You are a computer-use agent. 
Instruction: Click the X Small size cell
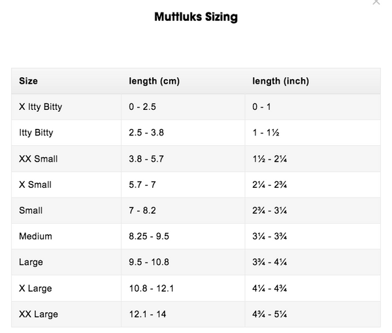click(66, 184)
